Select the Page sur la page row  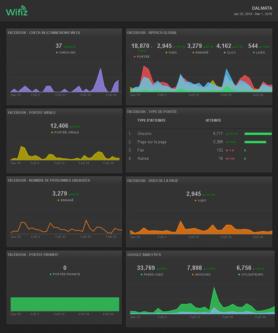[152, 142]
